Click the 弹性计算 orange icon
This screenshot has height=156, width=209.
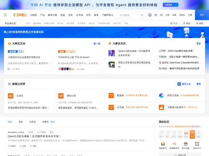pos(61,96)
